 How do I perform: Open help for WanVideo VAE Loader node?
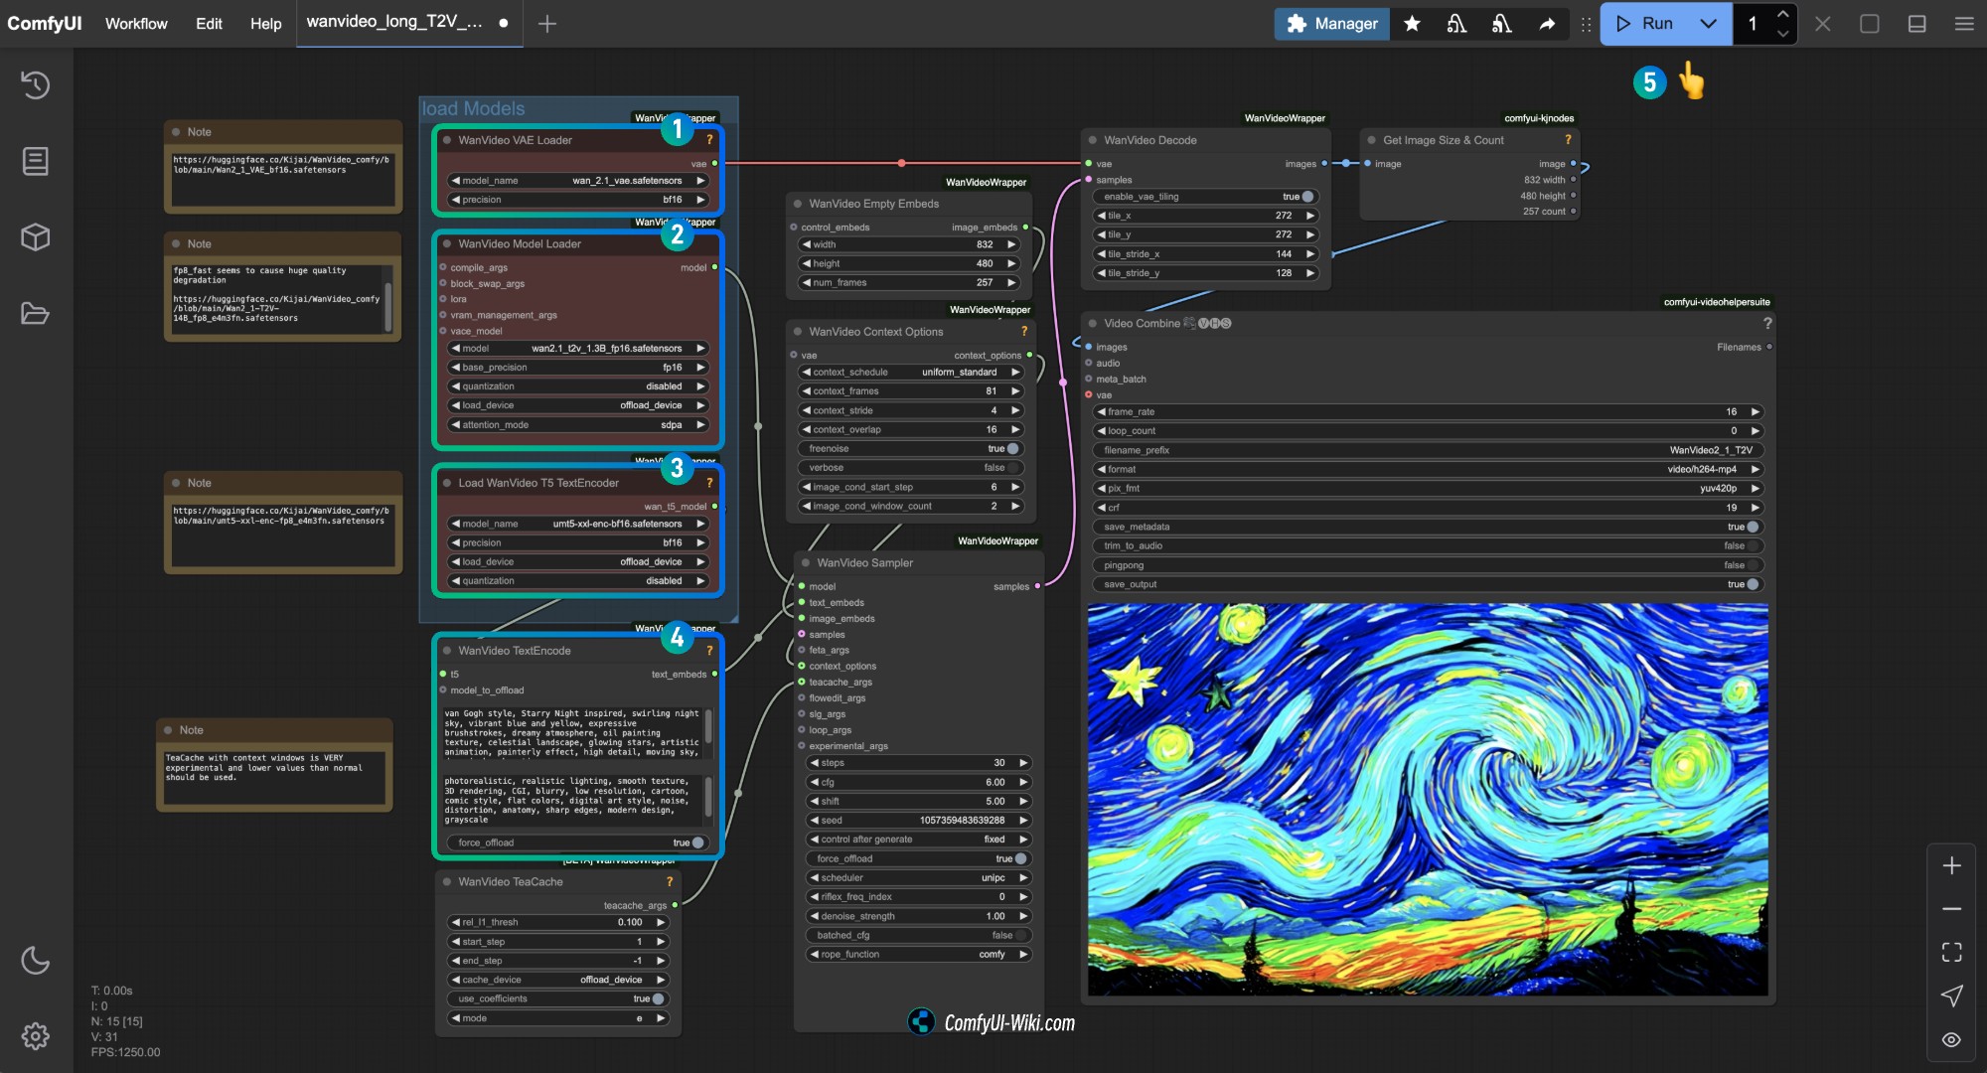click(x=709, y=140)
